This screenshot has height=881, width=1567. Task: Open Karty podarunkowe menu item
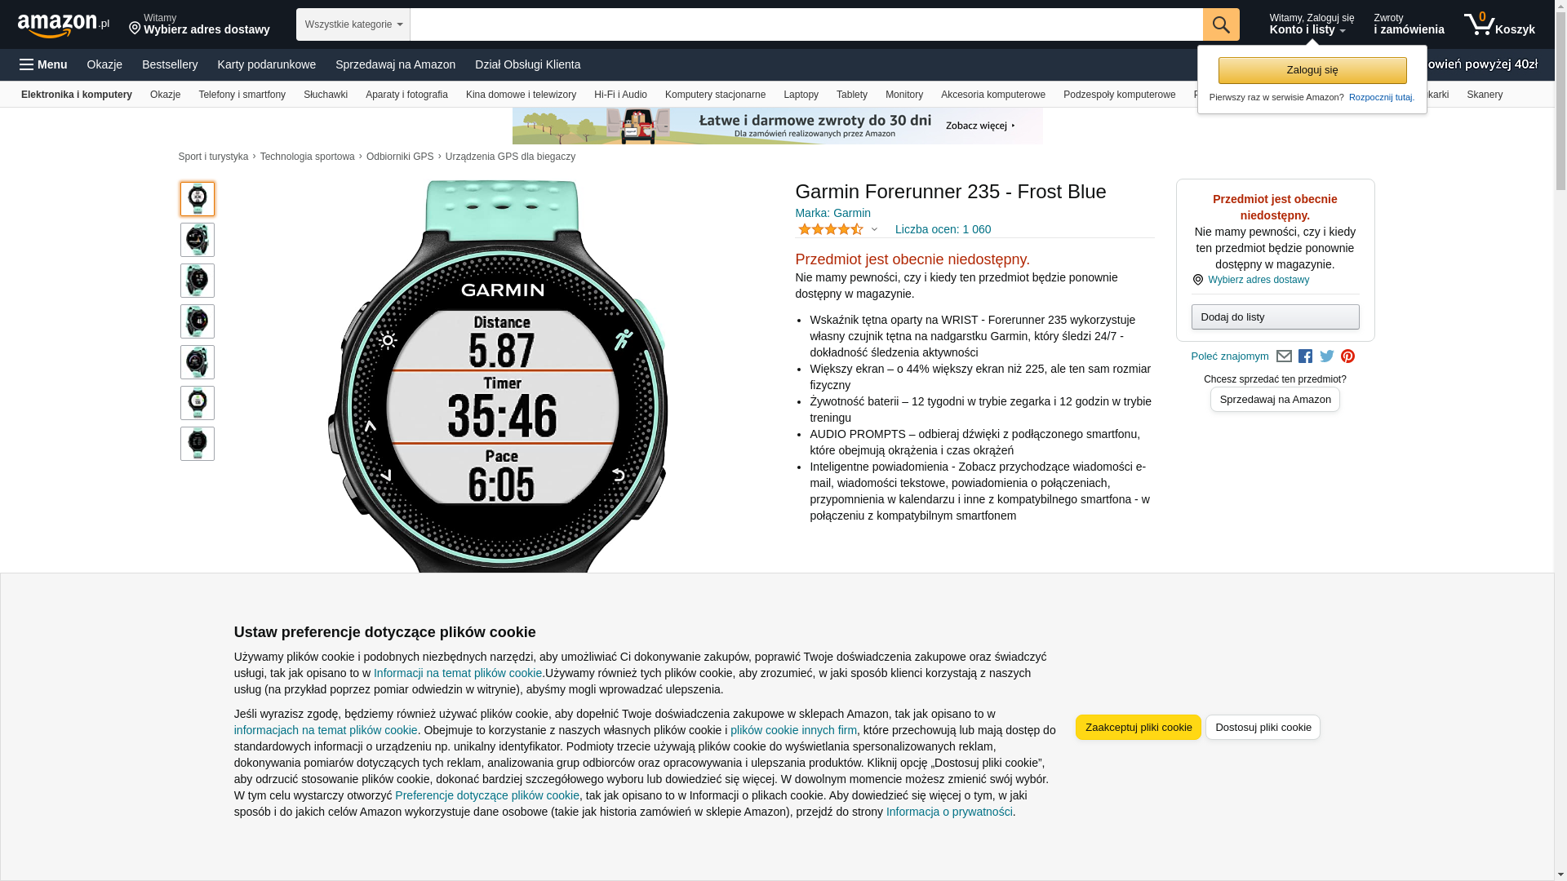267,64
